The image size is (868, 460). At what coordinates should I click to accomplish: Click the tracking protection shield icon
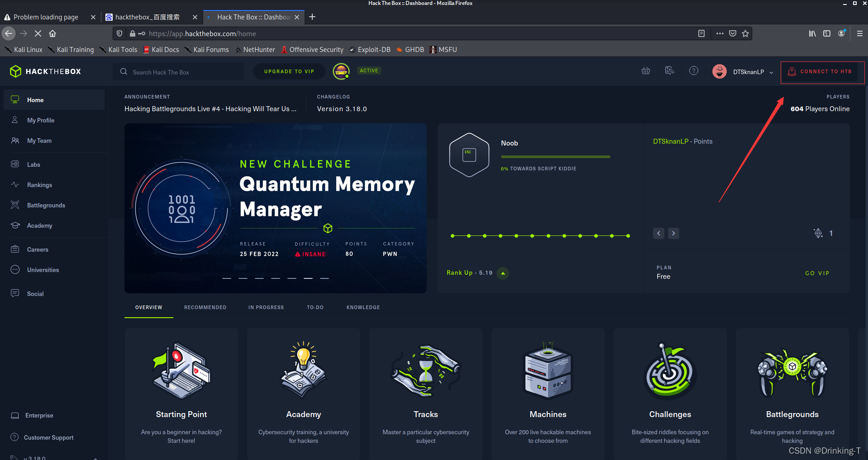pos(119,33)
